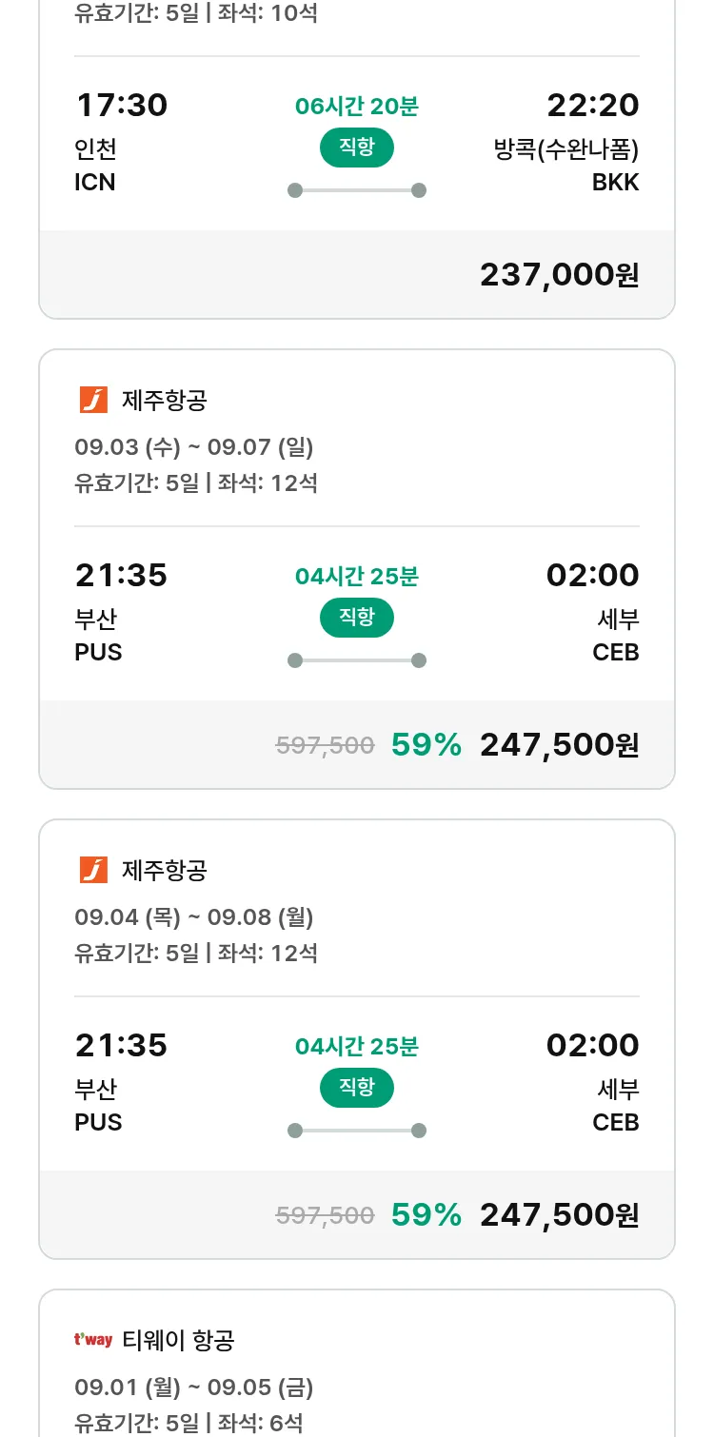The width and height of the screenshot is (714, 1437).
Task: Click crossed-out 597,500 price on 09.03 card
Action: [325, 745]
